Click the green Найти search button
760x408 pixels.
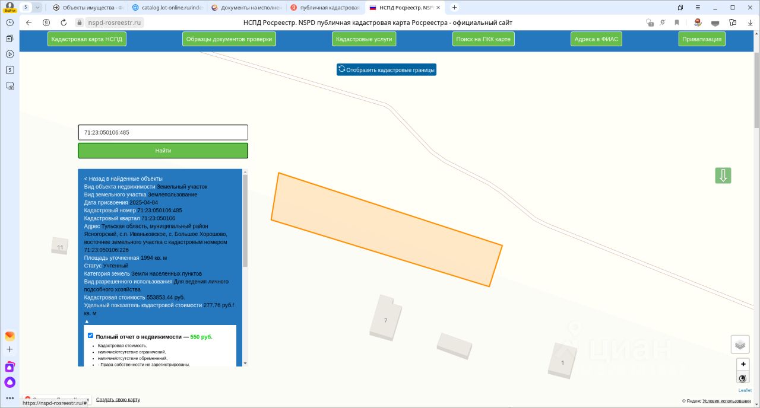[x=163, y=151]
